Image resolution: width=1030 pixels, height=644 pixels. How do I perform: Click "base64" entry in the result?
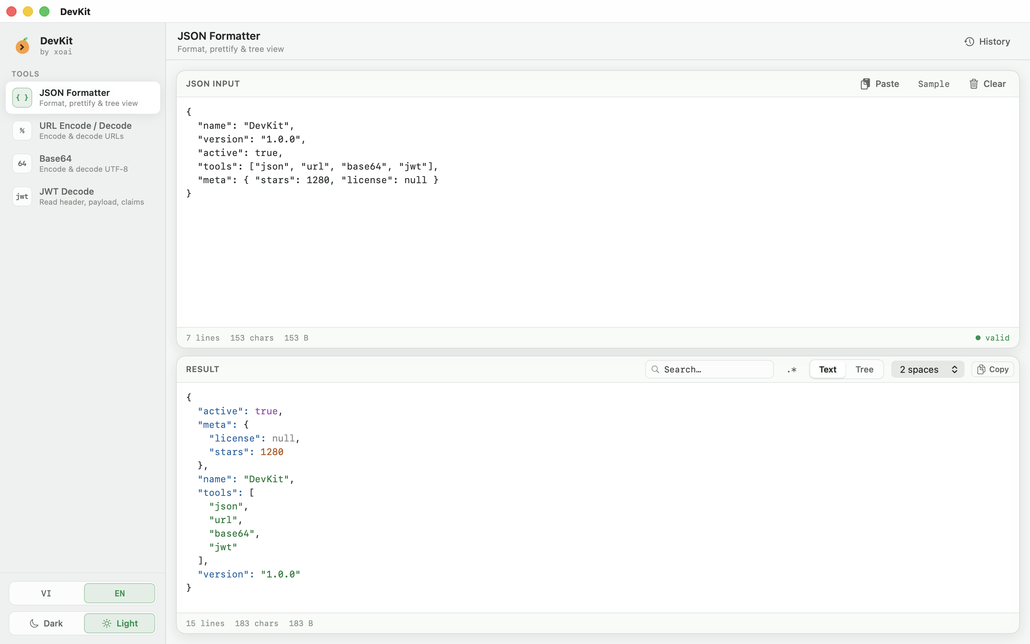click(x=234, y=534)
